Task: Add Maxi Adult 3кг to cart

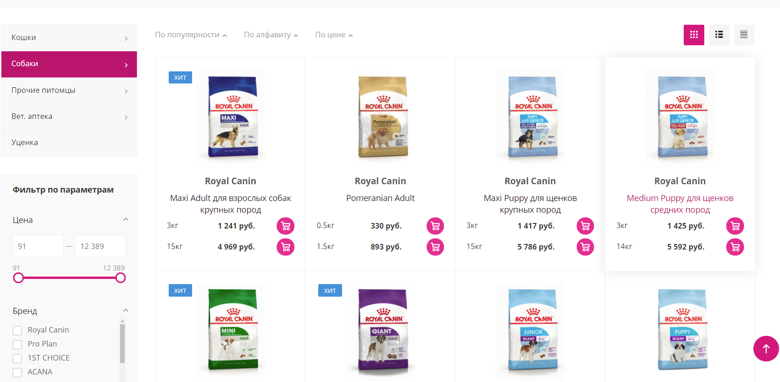Action: point(286,226)
